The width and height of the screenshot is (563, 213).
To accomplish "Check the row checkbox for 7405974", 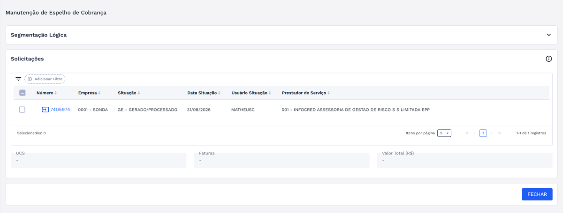I will pos(22,110).
